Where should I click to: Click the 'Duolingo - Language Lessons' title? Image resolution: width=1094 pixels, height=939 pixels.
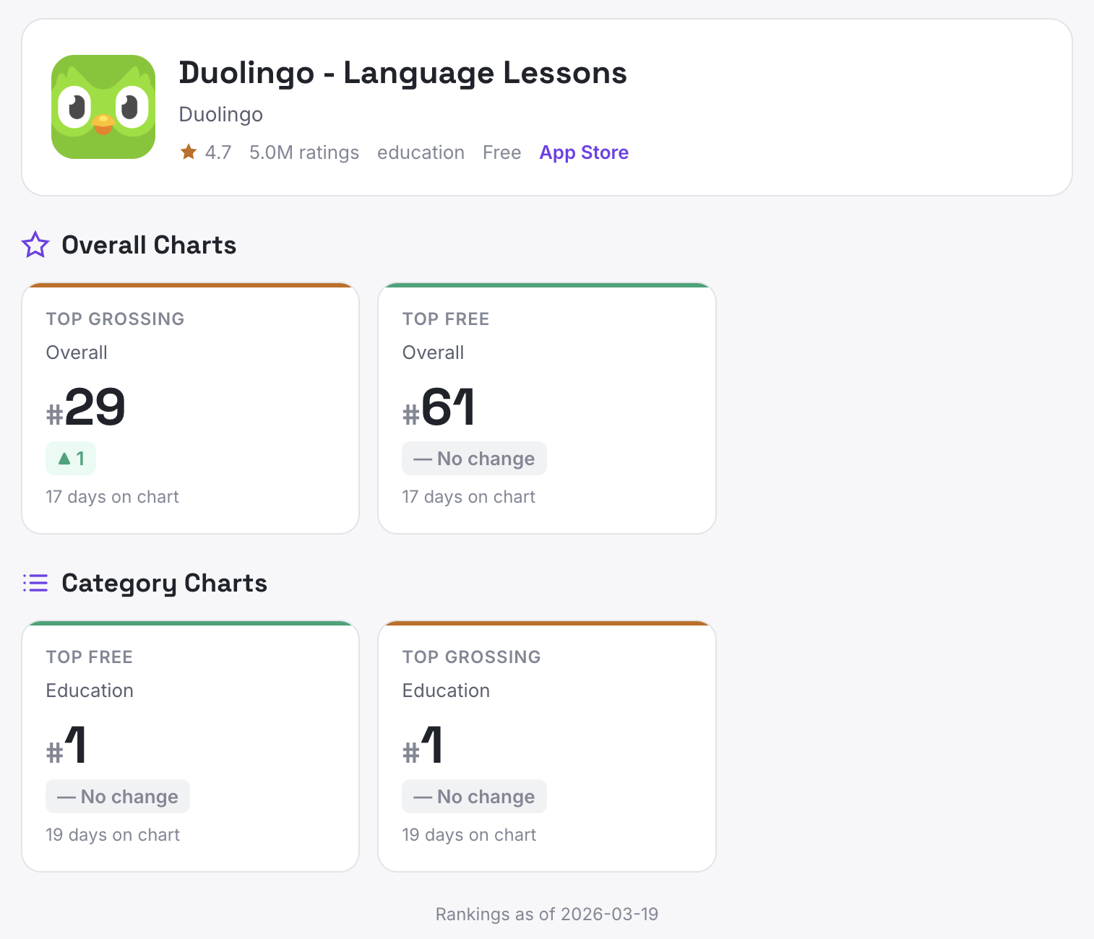(x=402, y=74)
